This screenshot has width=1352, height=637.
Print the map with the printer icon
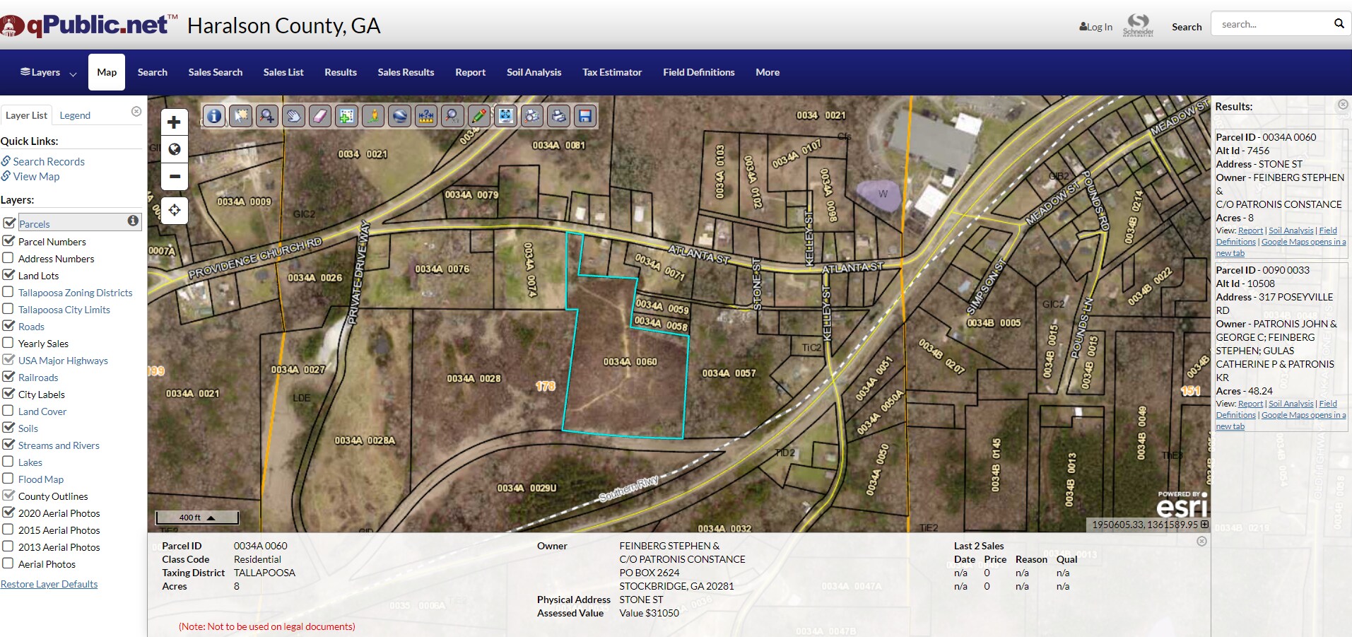coord(558,116)
